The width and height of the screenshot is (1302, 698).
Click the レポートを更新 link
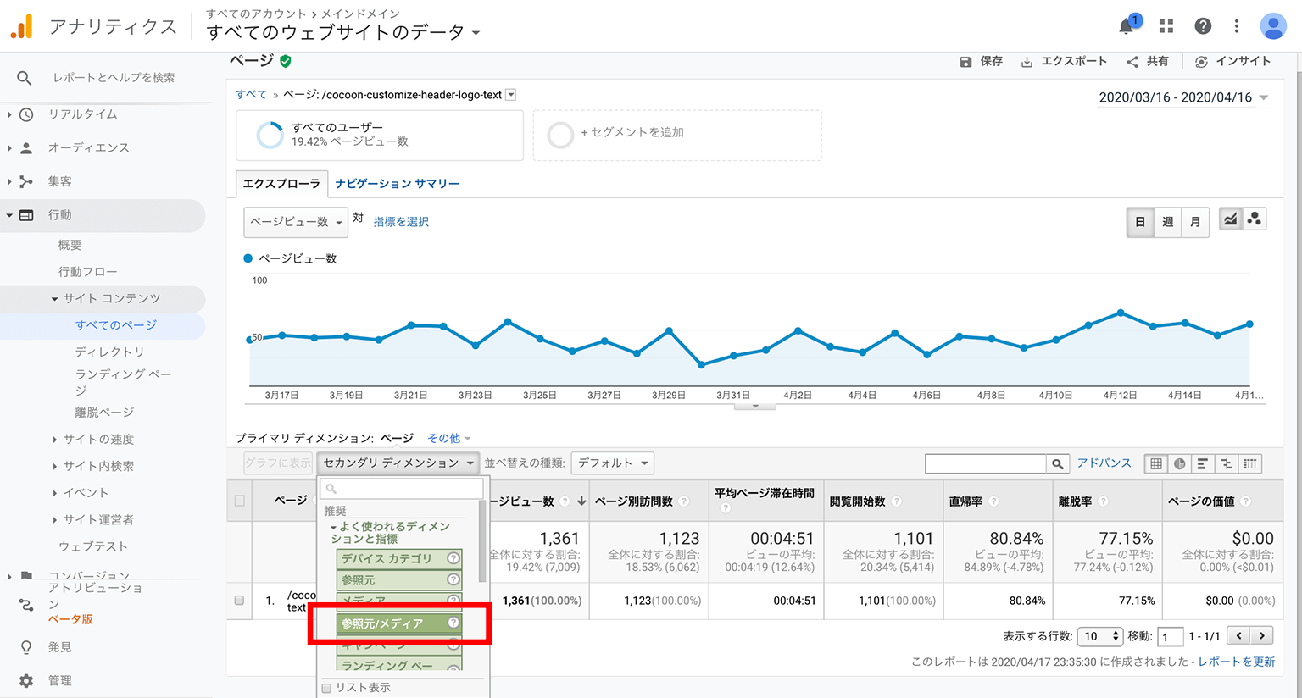[1237, 662]
